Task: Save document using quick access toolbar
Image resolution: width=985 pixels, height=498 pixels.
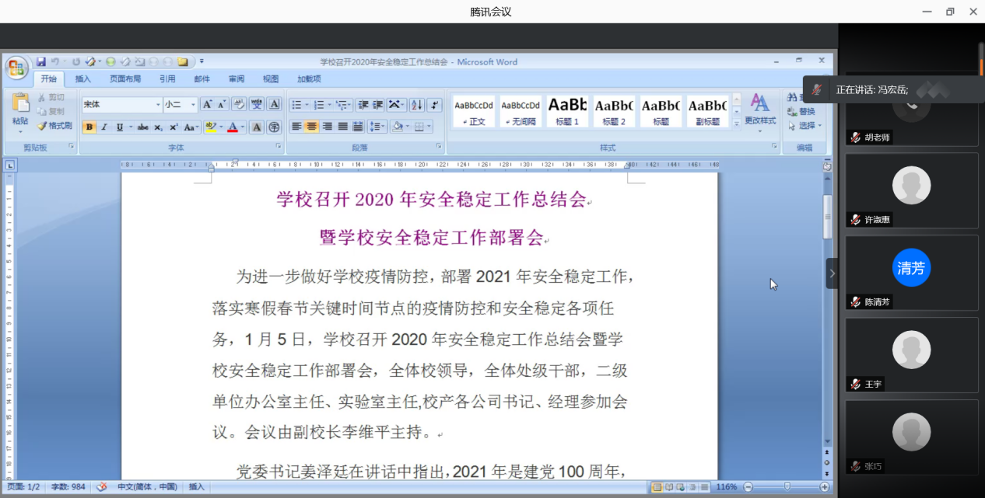Action: point(41,61)
